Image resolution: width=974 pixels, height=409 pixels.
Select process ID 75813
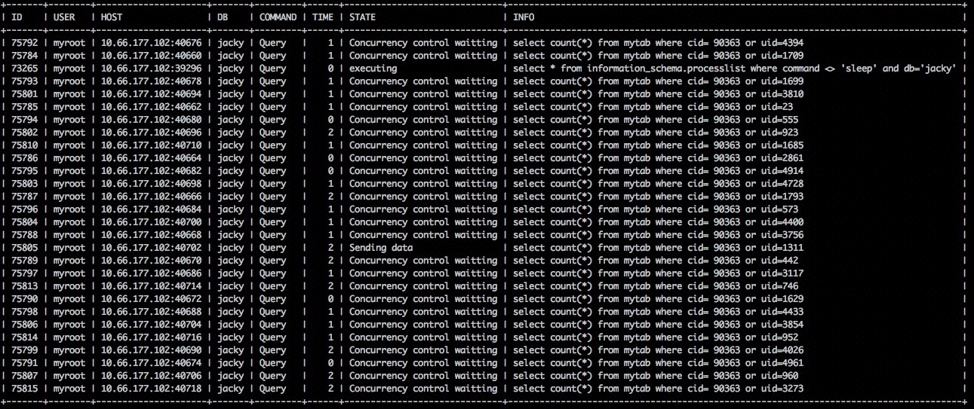[25, 286]
